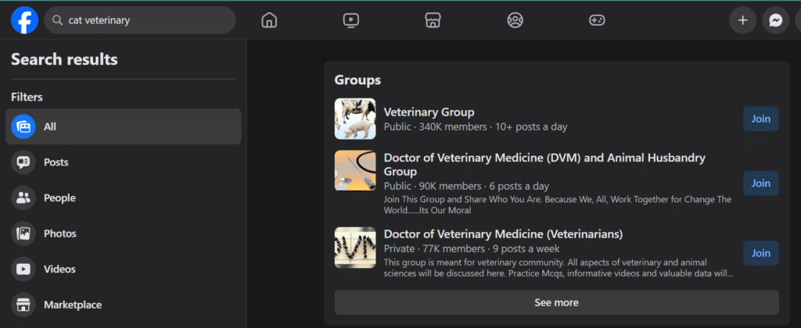Open DVM and Animal Husbandry Group title

pos(544,164)
